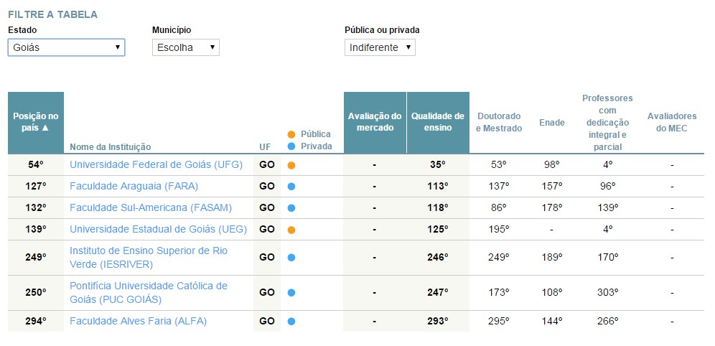Image resolution: width=715 pixels, height=346 pixels.
Task: Click the orange Pública legend dot
Action: click(291, 134)
